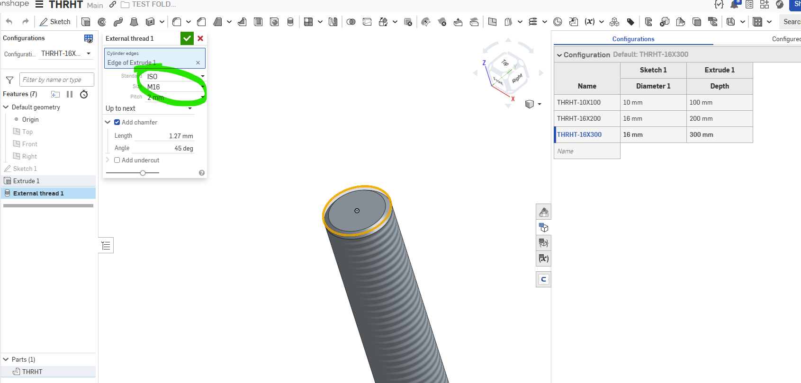Choose the Sweep tool
This screenshot has width=801, height=383.
118,22
